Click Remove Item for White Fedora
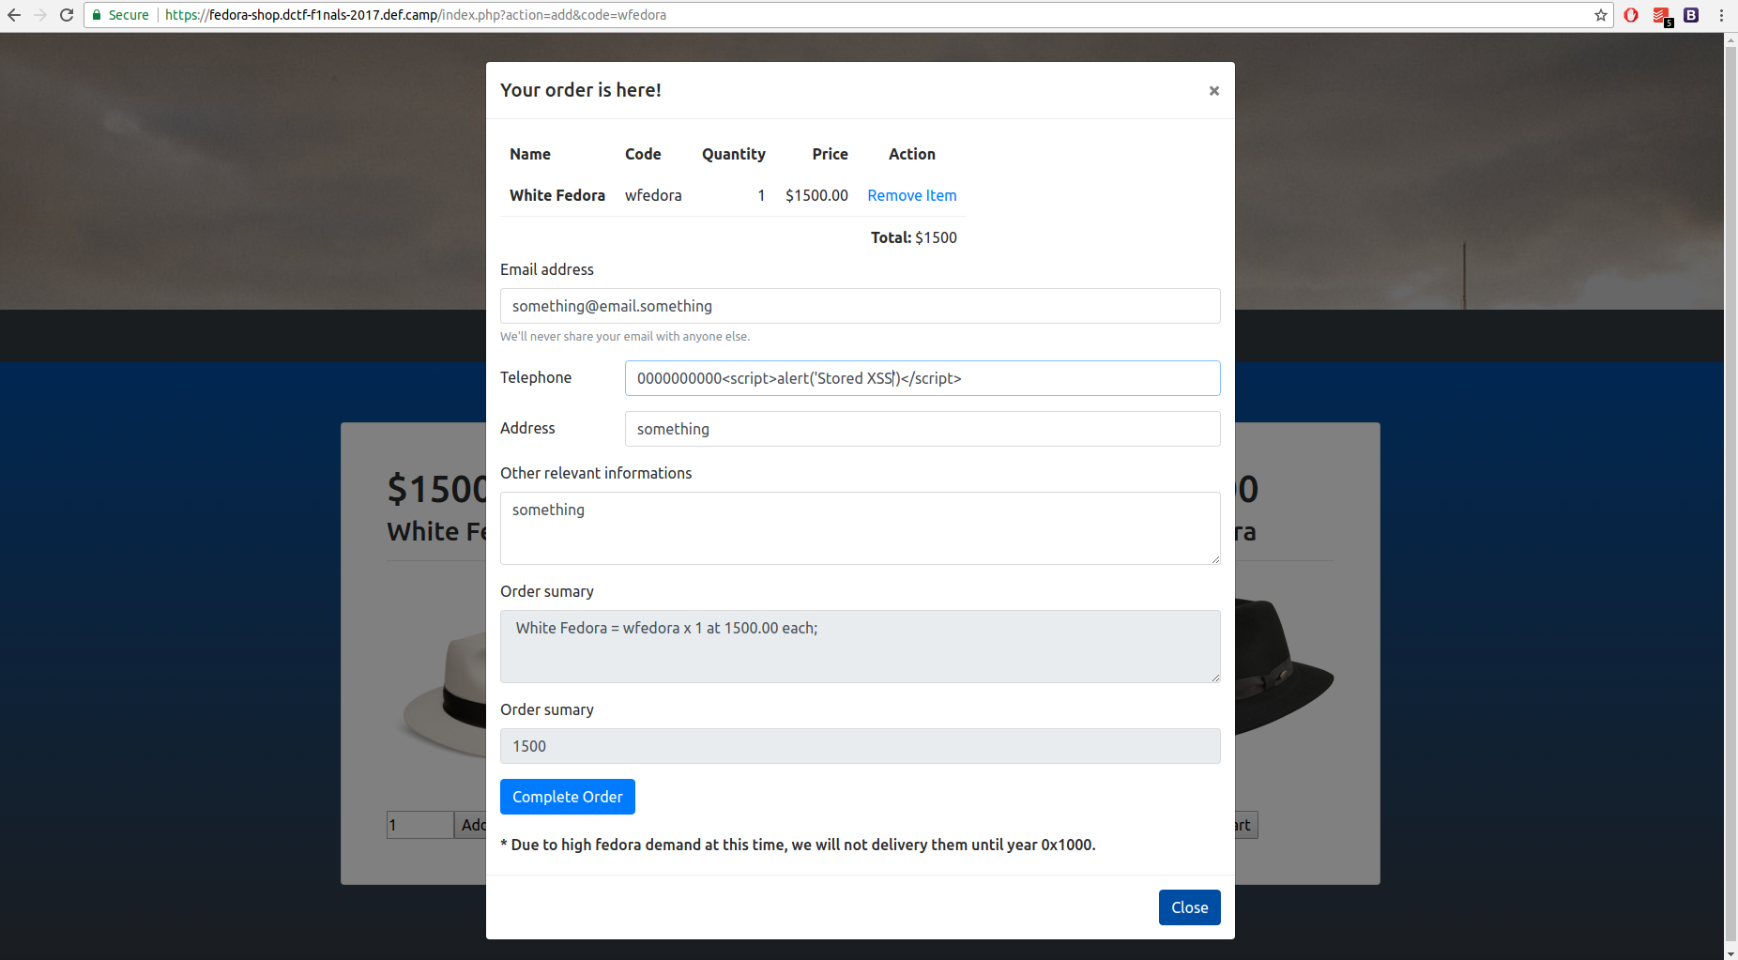1738x960 pixels. click(912, 195)
